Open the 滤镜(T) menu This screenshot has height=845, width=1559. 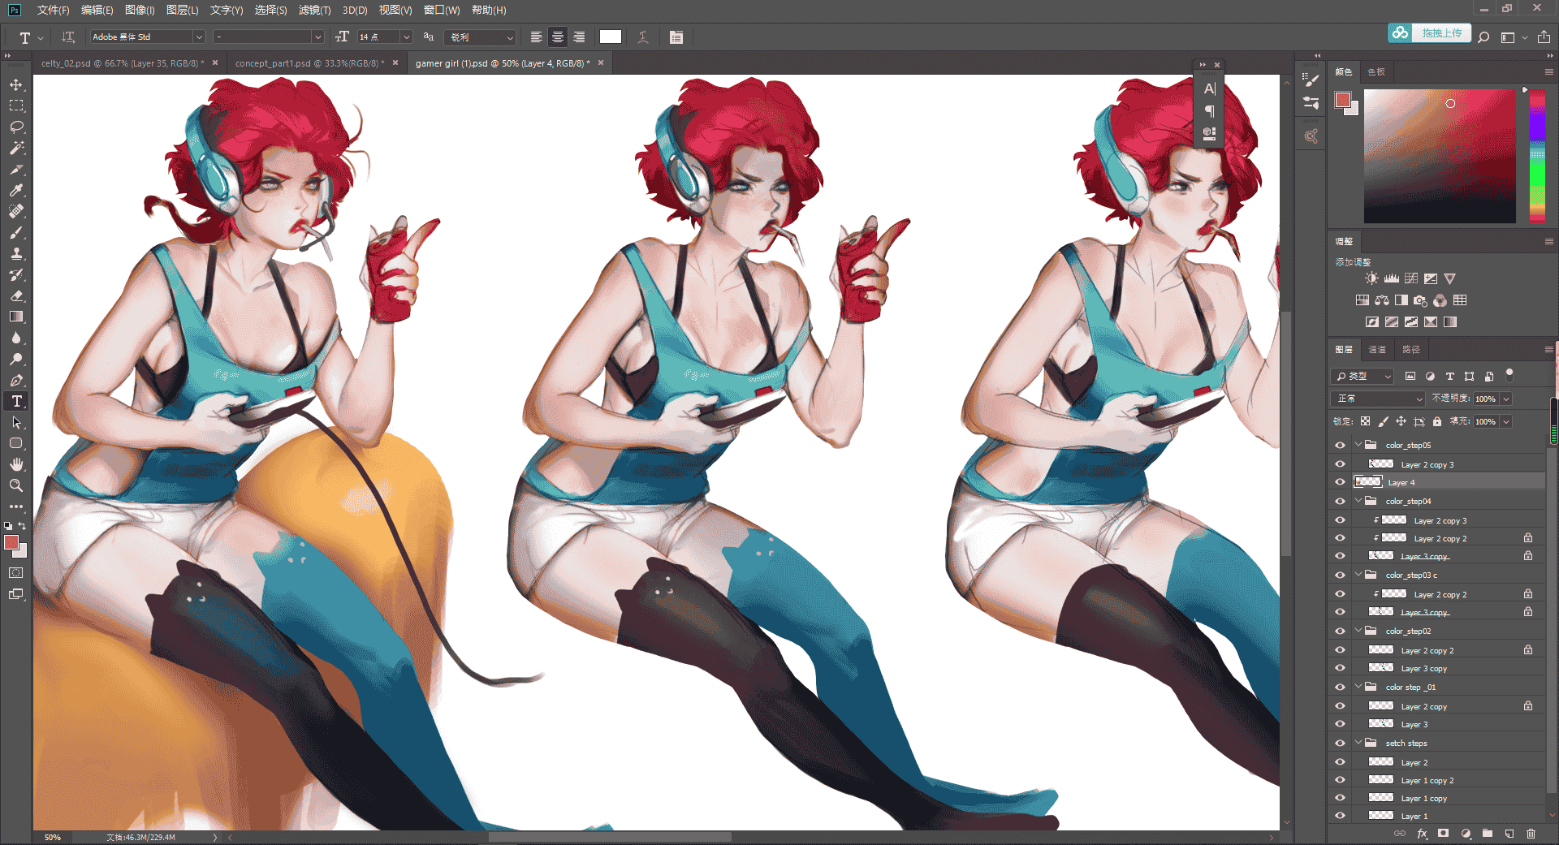click(x=314, y=10)
